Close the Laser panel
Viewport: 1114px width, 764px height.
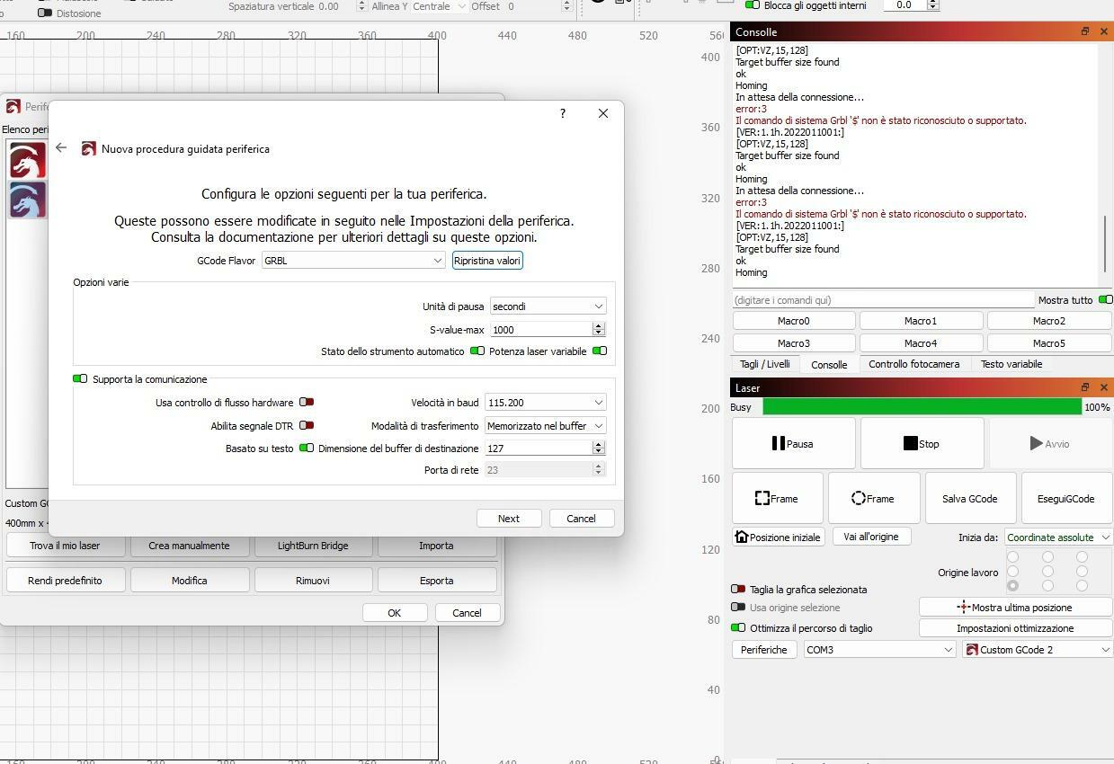[1104, 387]
